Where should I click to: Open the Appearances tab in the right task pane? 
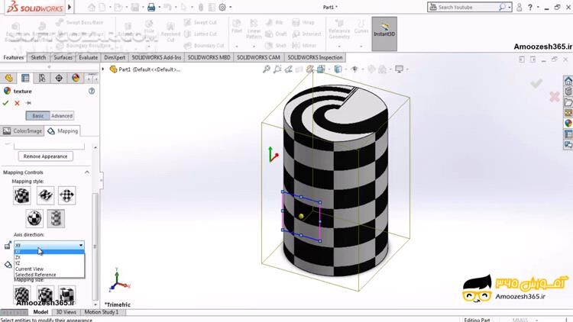click(x=568, y=123)
